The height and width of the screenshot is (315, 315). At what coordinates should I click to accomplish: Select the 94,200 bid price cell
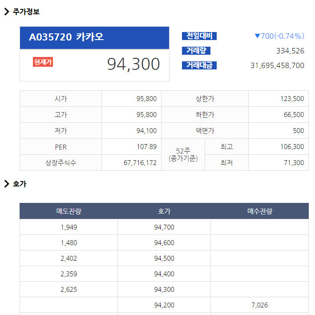[164, 305]
